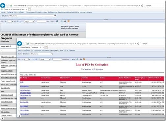Image resolution: width=166 pixels, height=121 pixels.
Task: Click forward button in front browser window
Action: [24, 44]
